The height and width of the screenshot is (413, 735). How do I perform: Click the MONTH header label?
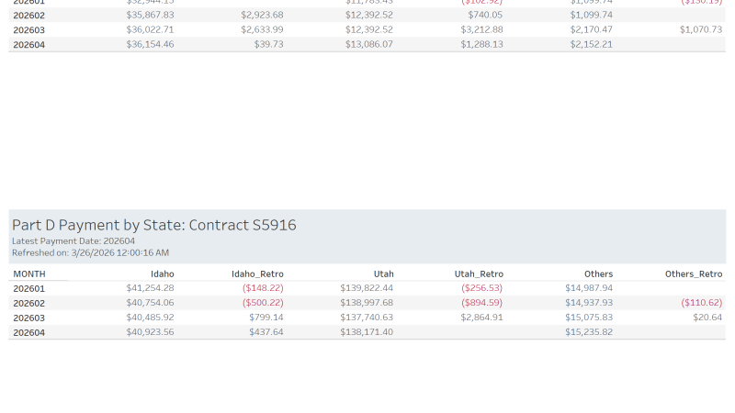(x=29, y=273)
